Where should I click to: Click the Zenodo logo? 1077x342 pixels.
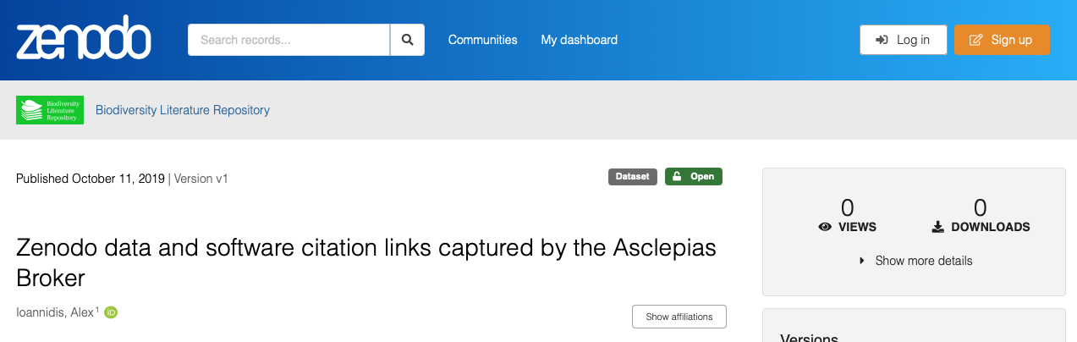point(83,38)
